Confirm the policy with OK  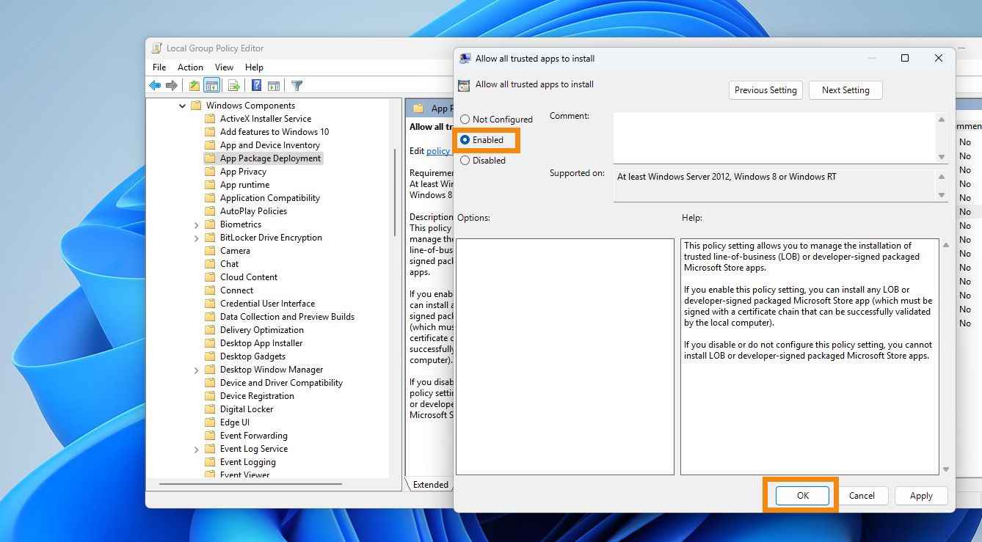point(803,496)
